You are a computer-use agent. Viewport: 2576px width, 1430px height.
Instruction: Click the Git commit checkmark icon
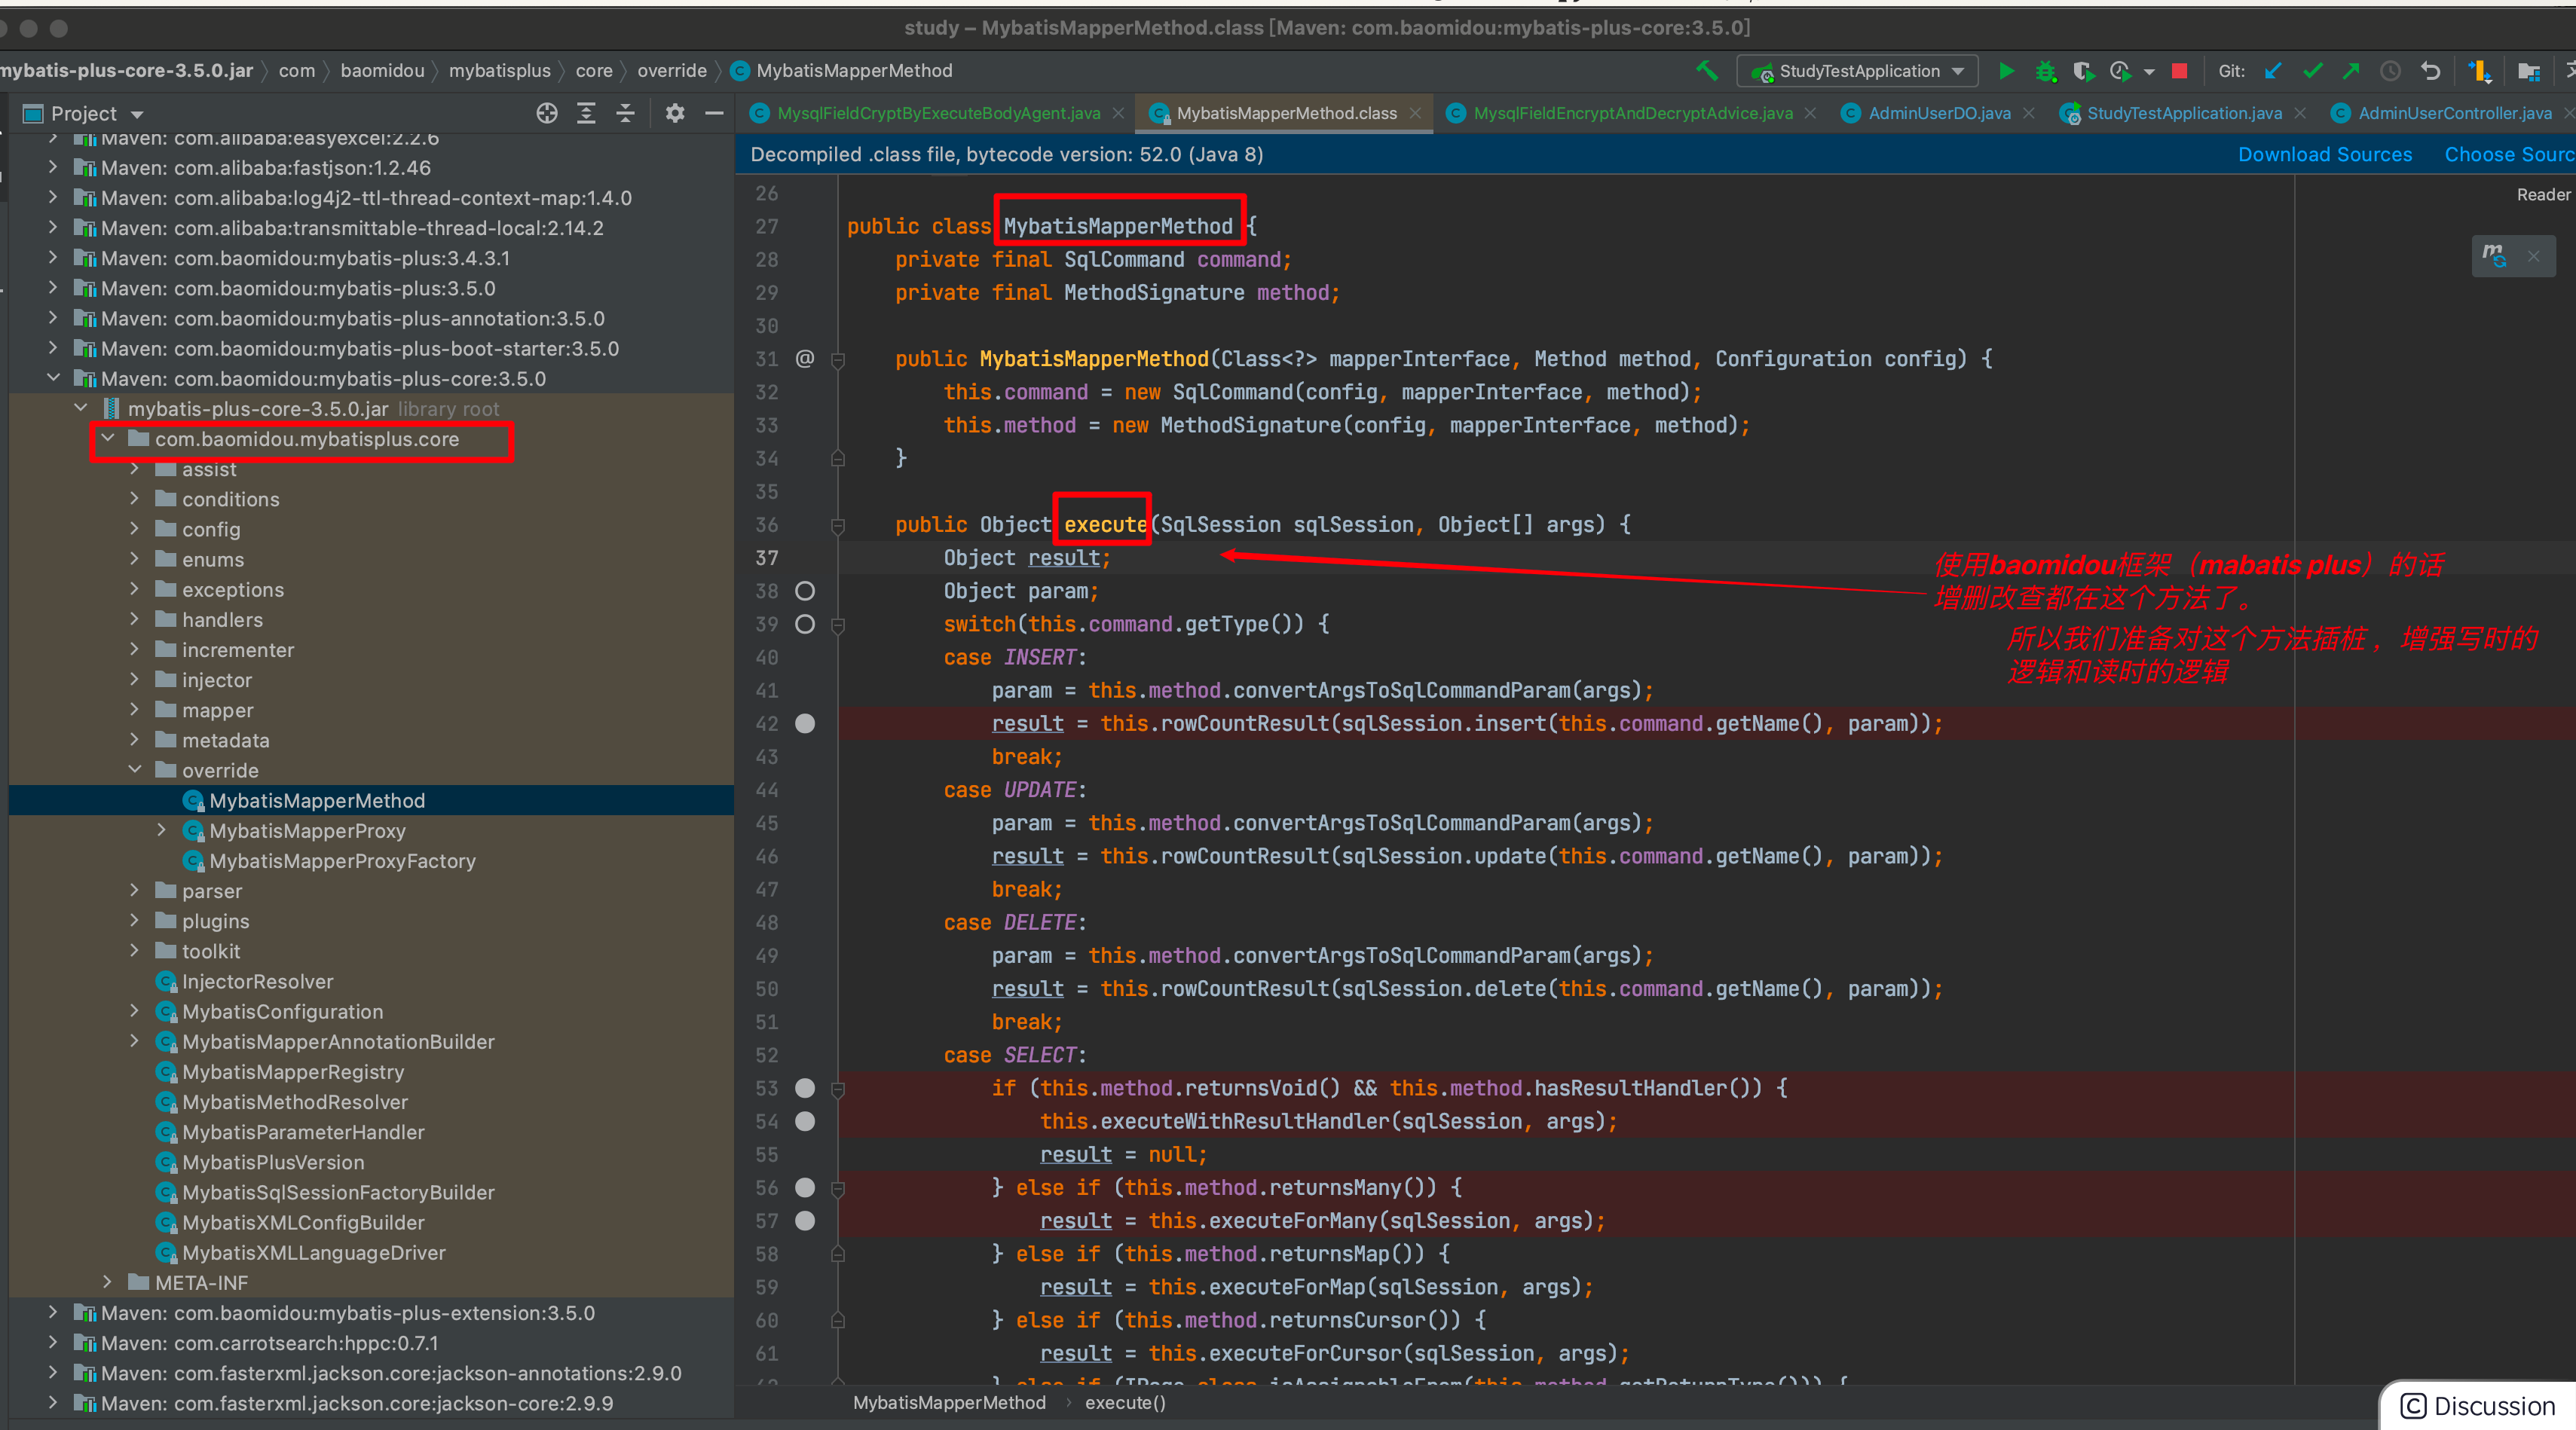[2312, 71]
